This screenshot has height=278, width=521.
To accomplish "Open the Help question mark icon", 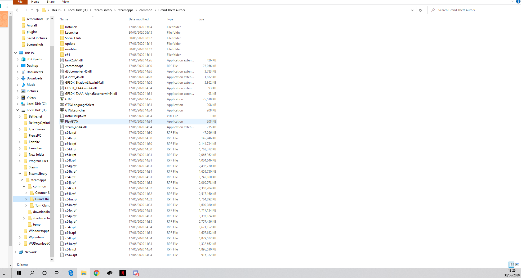I will pos(518,2).
